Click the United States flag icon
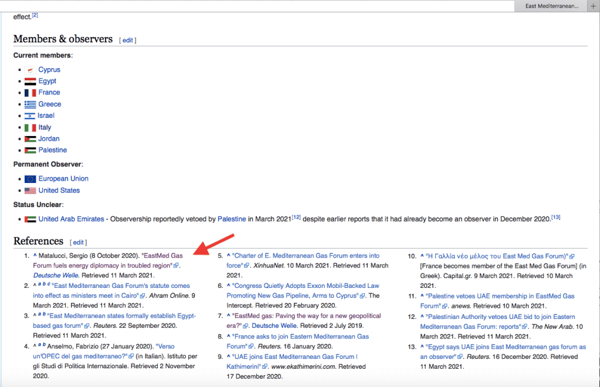600x387 pixels. (30, 191)
